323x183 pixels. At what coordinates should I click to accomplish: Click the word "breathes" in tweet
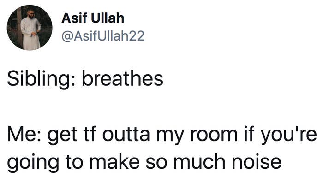[123, 78]
